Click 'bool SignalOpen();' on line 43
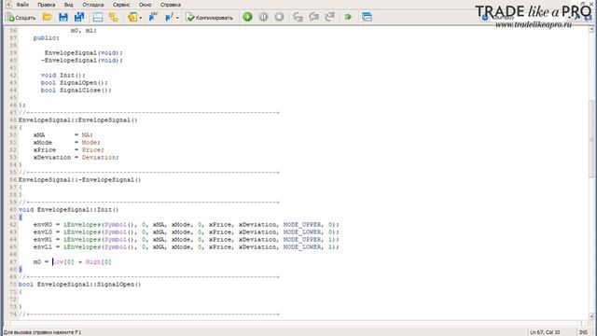 75,83
